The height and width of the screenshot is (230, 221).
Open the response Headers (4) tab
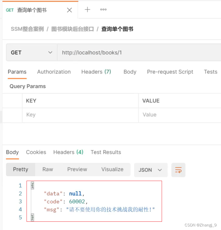68,152
